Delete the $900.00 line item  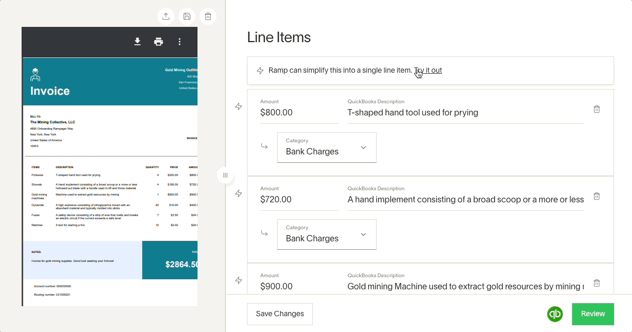[597, 283]
